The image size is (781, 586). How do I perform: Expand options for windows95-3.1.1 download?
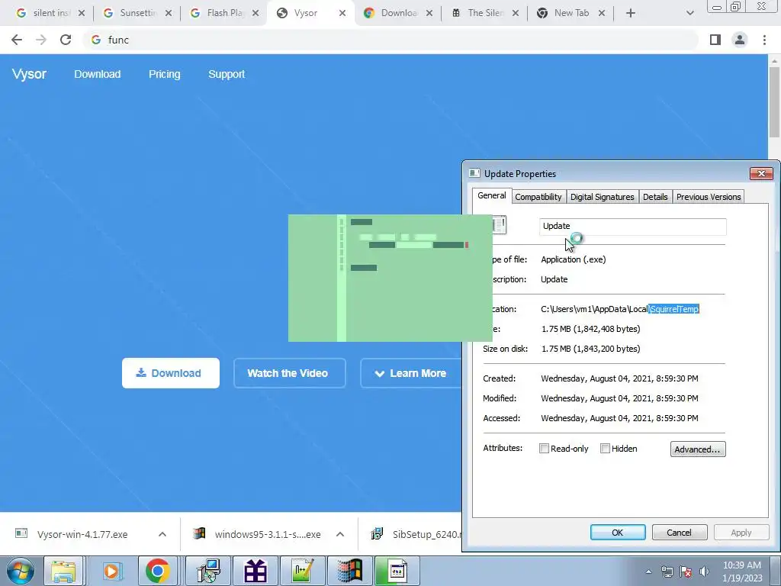(340, 534)
